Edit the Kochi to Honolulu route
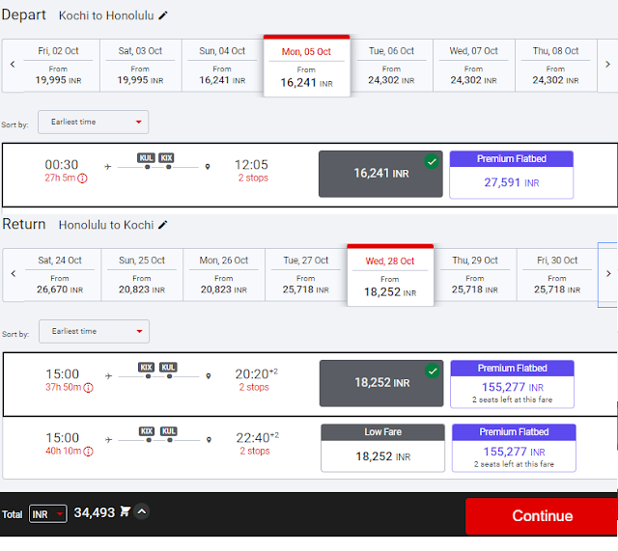 [x=163, y=15]
